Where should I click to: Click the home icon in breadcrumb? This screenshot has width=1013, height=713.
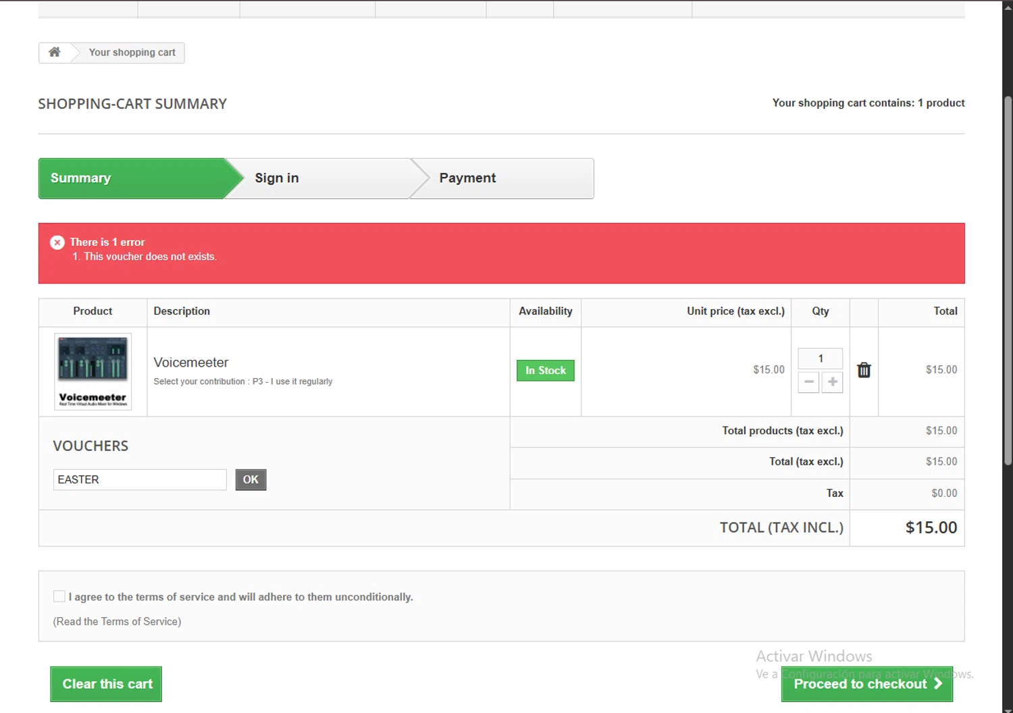pos(55,52)
